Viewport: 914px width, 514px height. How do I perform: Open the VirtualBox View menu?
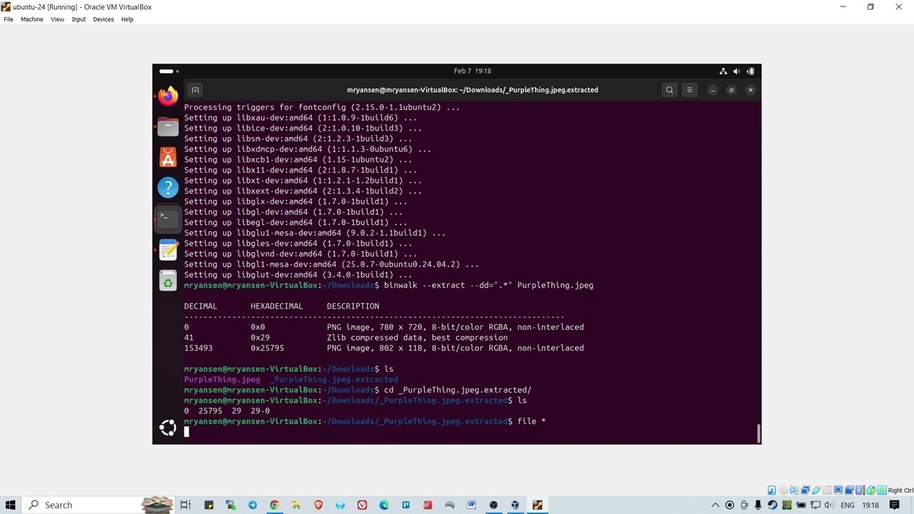(x=57, y=19)
